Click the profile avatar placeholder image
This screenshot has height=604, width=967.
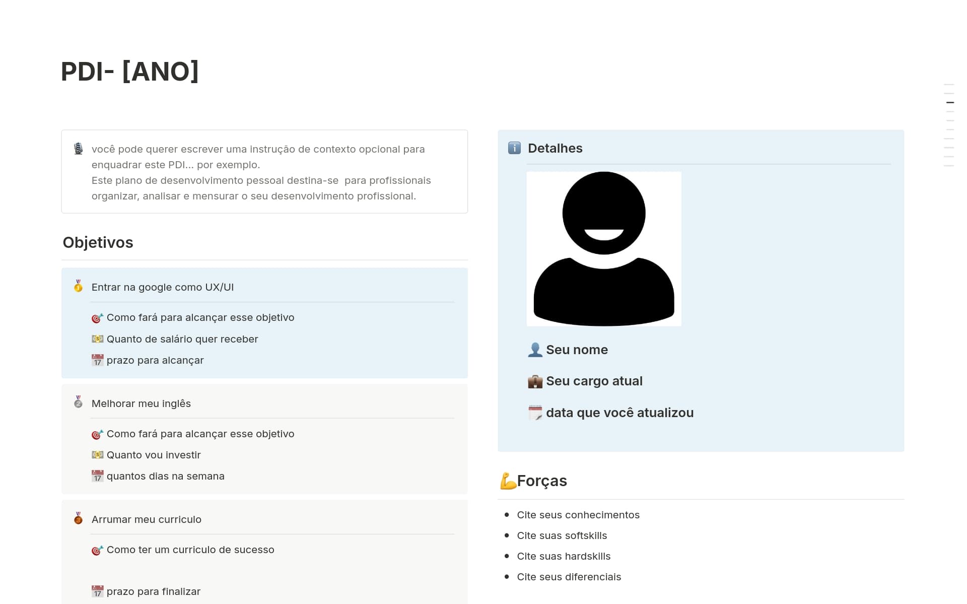603,249
